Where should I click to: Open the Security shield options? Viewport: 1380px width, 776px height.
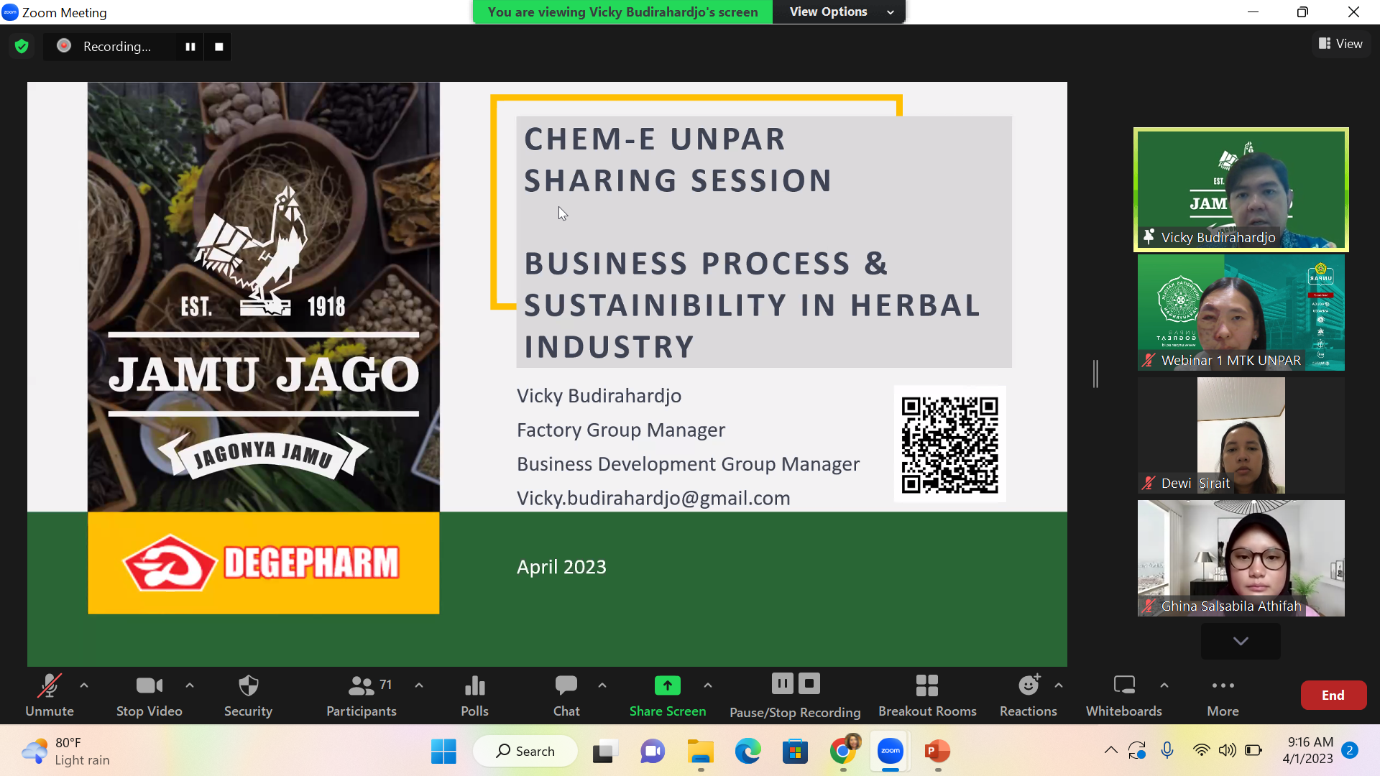click(248, 695)
